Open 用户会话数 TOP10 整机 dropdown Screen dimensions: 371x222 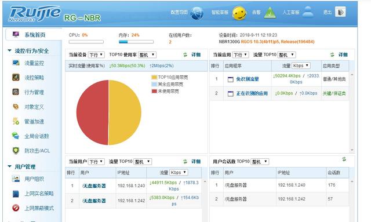point(260,162)
